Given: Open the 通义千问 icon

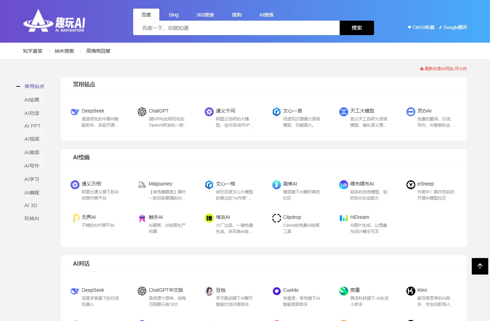Looking at the screenshot, I should 209,112.
